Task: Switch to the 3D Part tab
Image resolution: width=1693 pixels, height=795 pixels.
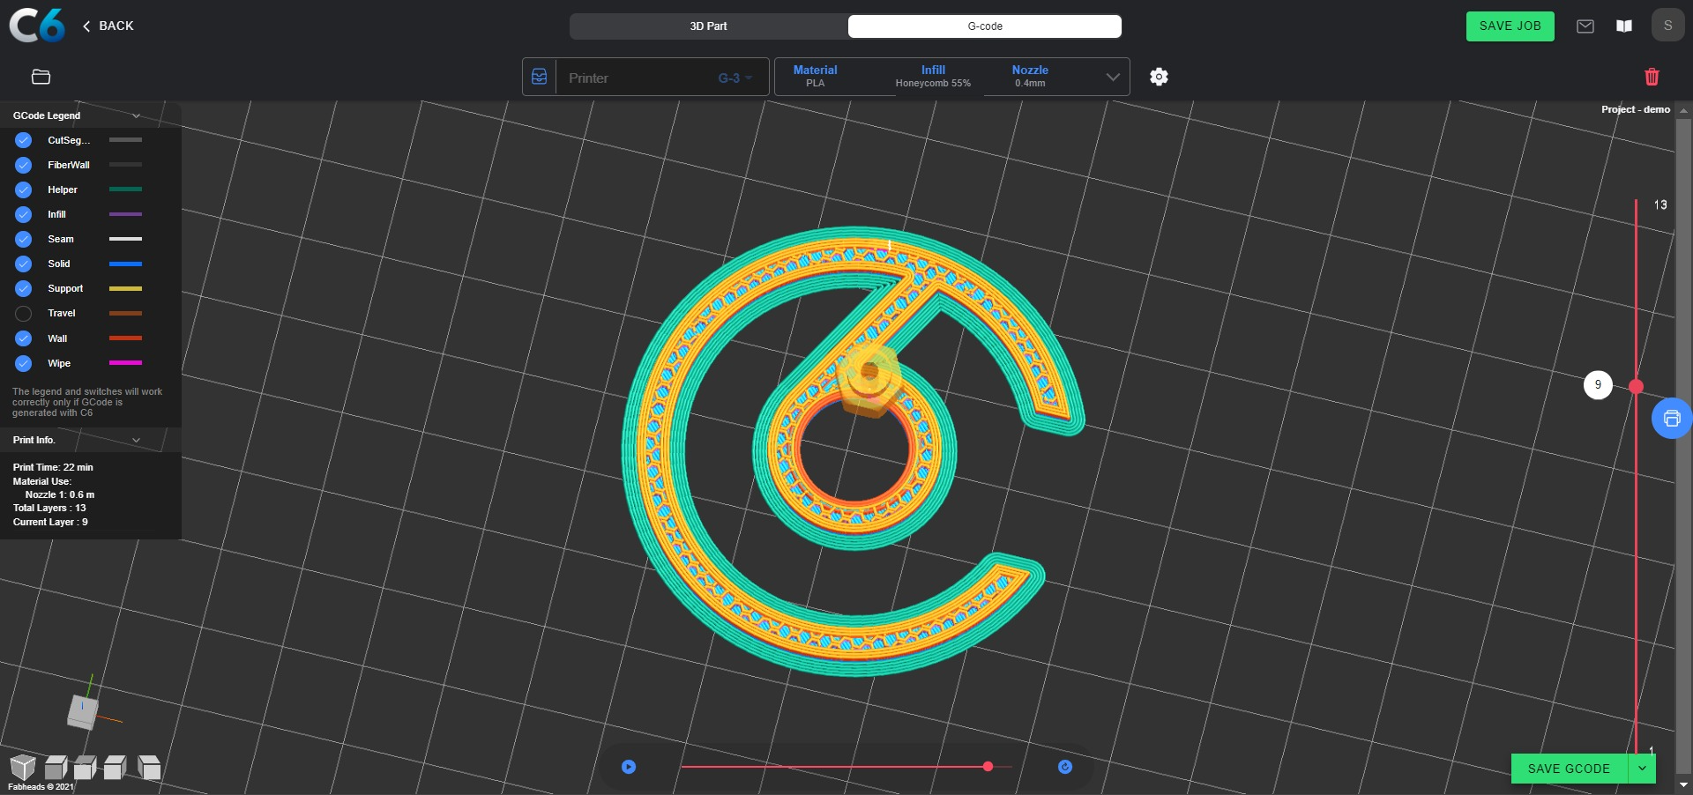Action: click(708, 26)
